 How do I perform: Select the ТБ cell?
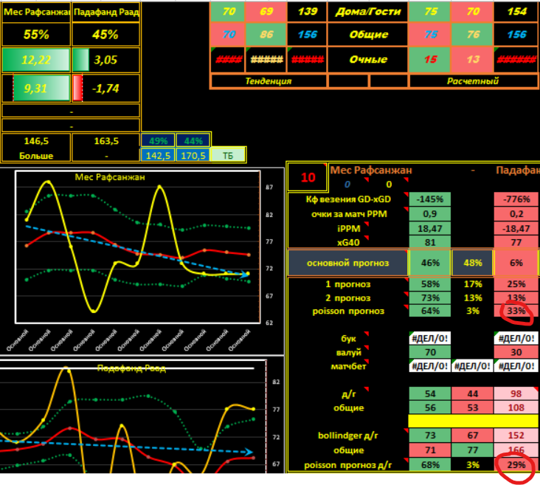[x=228, y=155]
